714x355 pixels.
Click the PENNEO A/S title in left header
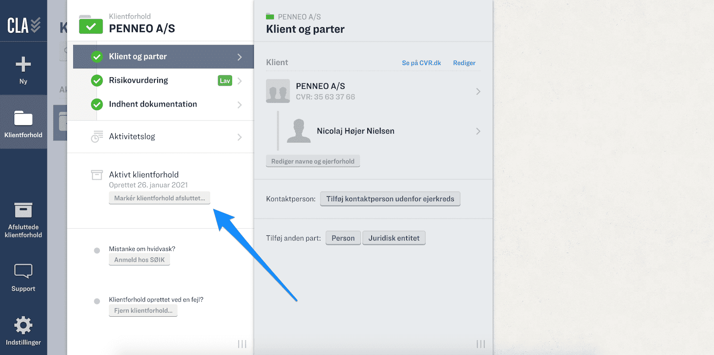click(x=142, y=29)
